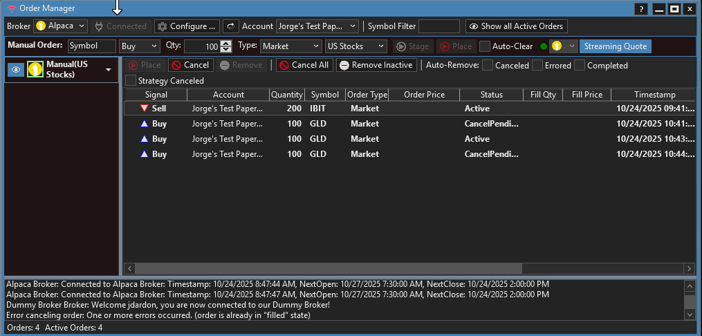Toggle Auto-Remove Canceled checkbox
This screenshot has width=702, height=336.
click(x=488, y=66)
